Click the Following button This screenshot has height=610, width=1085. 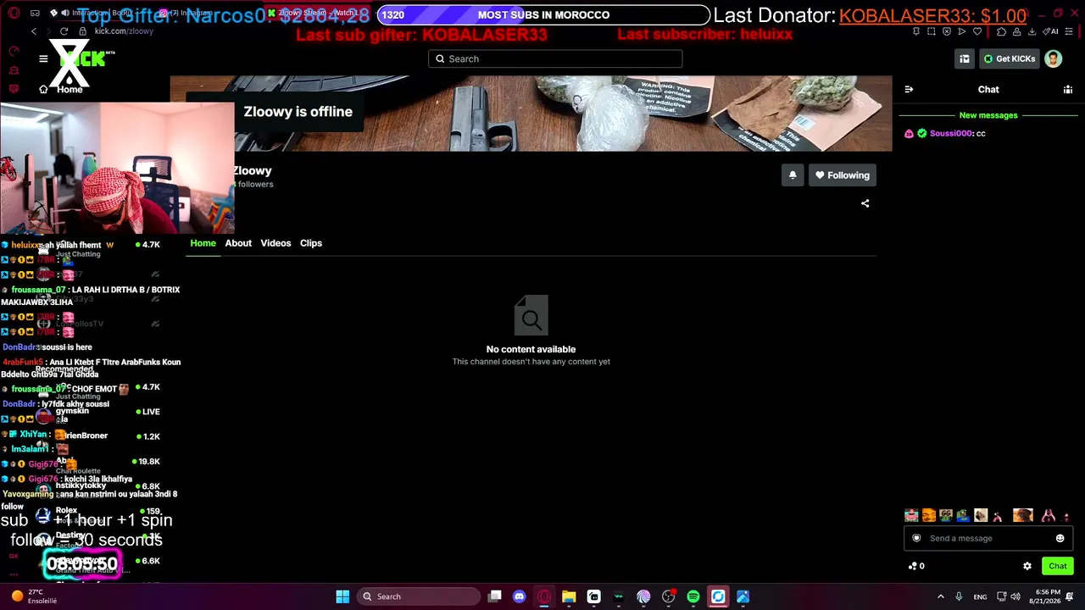tap(842, 175)
